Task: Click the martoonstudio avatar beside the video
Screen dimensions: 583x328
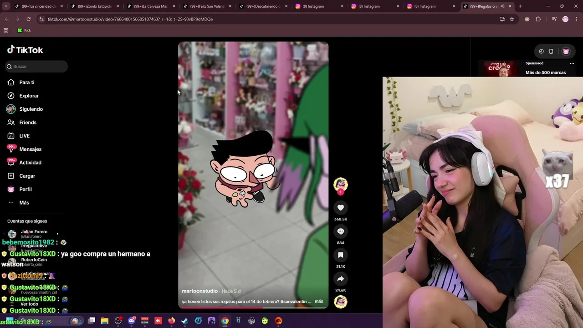Action: (340, 184)
